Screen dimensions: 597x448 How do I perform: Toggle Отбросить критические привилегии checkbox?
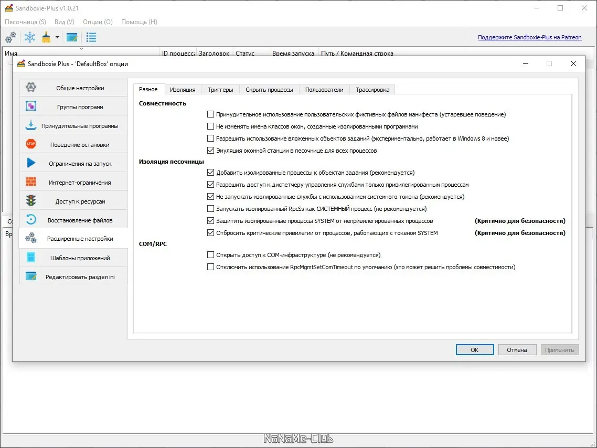210,232
